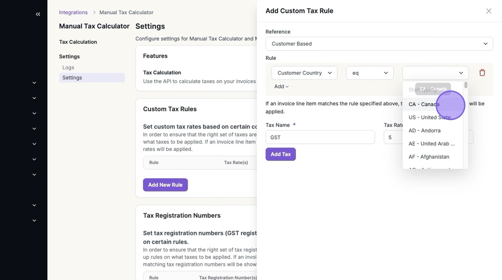
Task: Open the eq operator dropdown
Action: [370, 73]
